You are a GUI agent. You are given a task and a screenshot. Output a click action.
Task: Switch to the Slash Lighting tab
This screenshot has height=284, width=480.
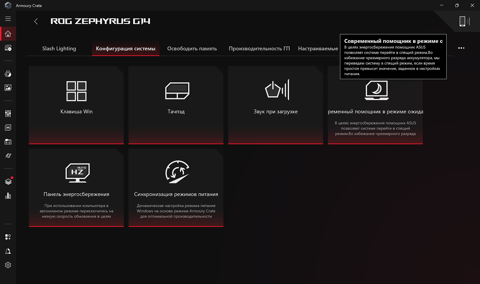point(59,49)
